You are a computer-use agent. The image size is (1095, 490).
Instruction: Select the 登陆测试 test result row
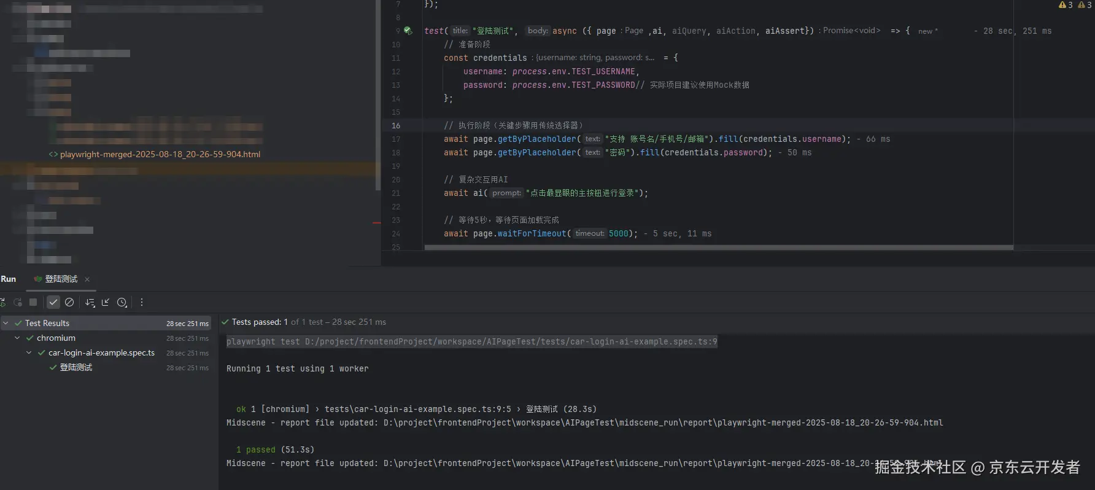tap(106, 367)
